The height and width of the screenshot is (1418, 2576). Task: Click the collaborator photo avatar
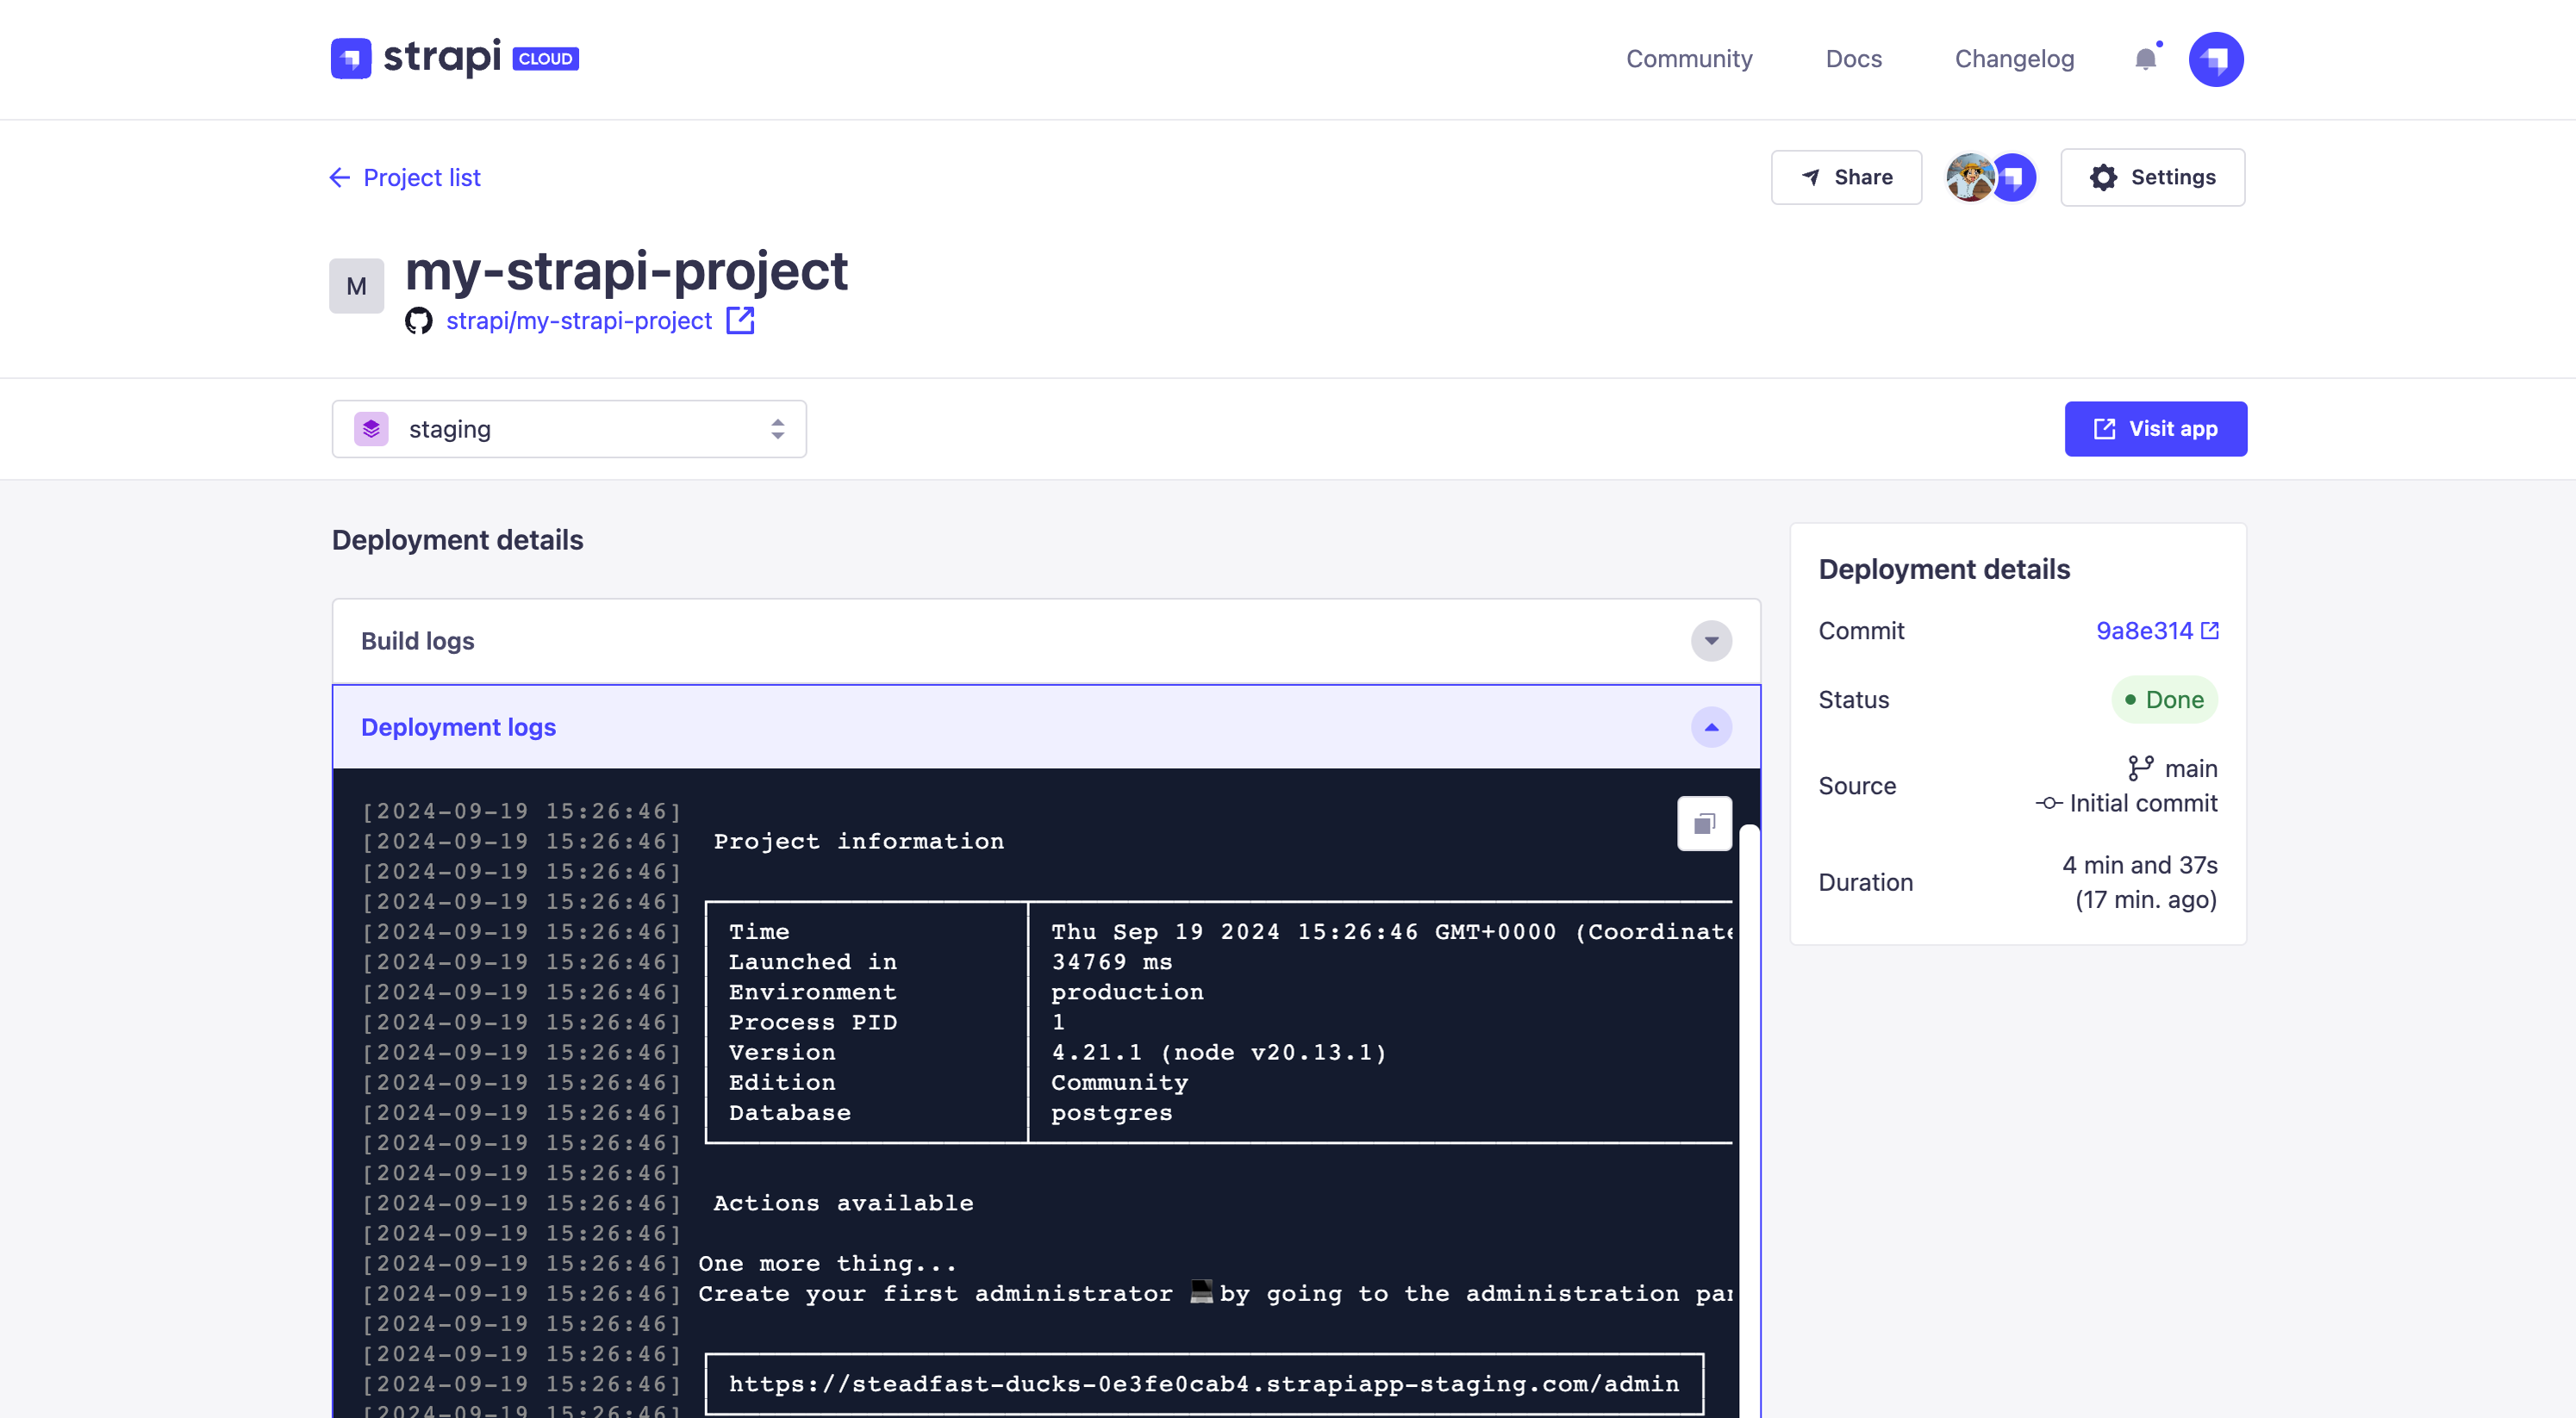point(1969,177)
